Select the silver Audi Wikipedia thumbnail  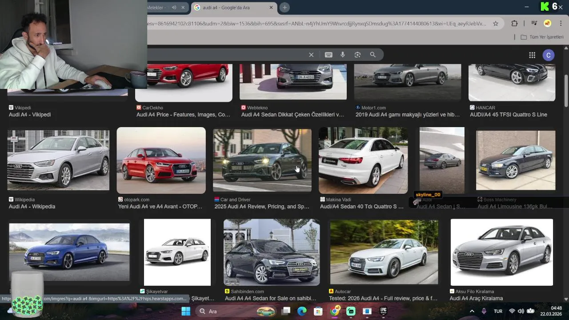58,160
